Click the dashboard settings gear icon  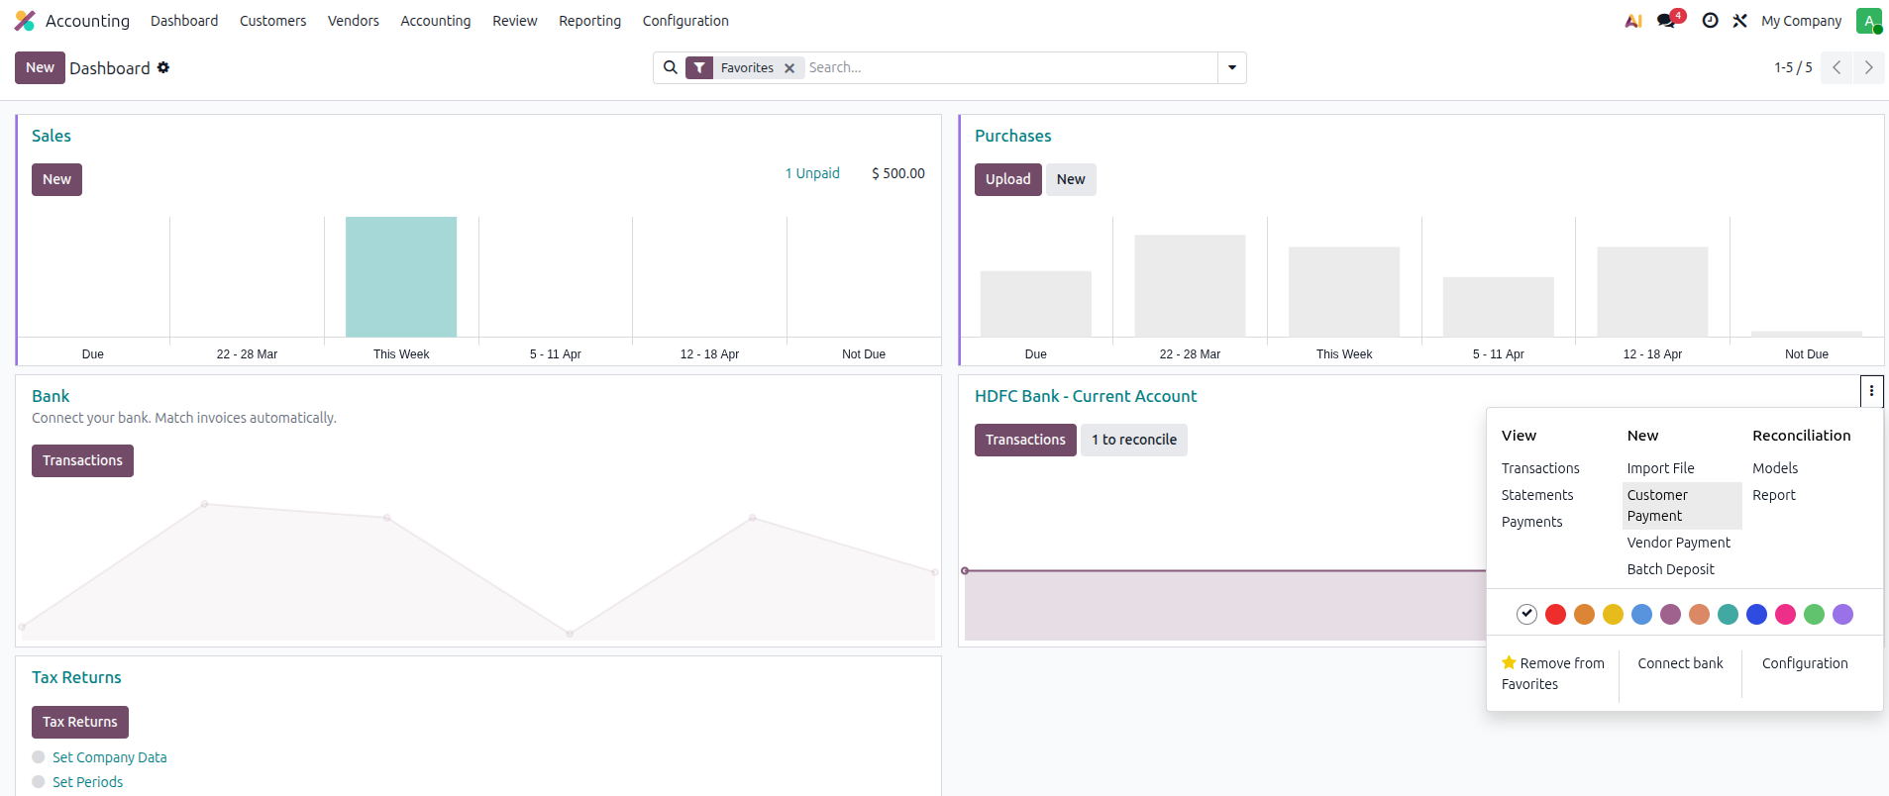[x=163, y=67]
